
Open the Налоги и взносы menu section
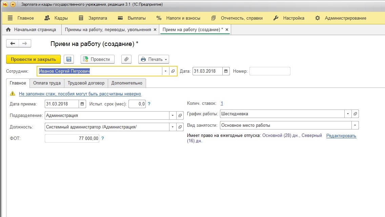click(x=178, y=18)
